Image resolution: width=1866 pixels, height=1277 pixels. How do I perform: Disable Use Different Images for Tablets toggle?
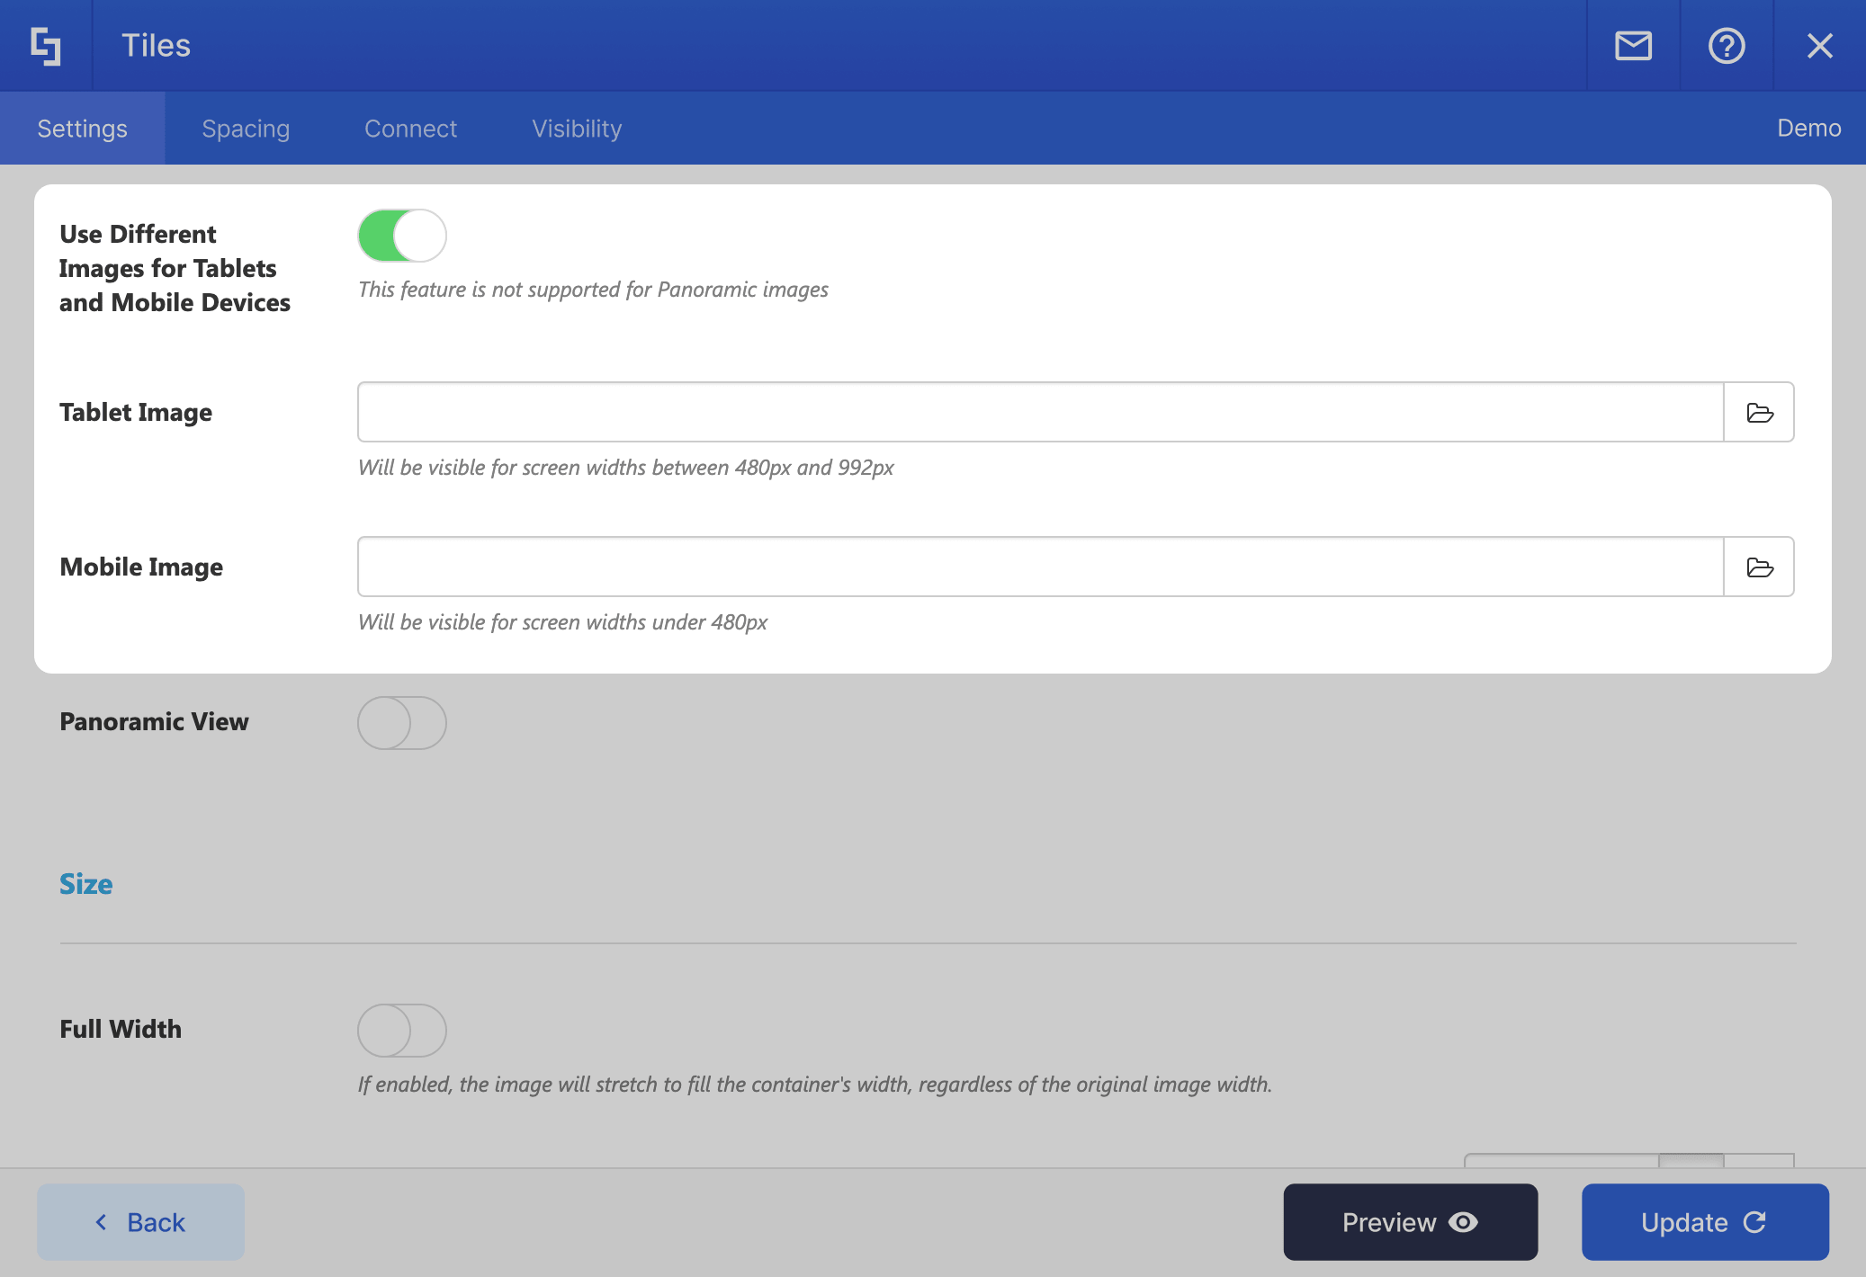coord(401,234)
